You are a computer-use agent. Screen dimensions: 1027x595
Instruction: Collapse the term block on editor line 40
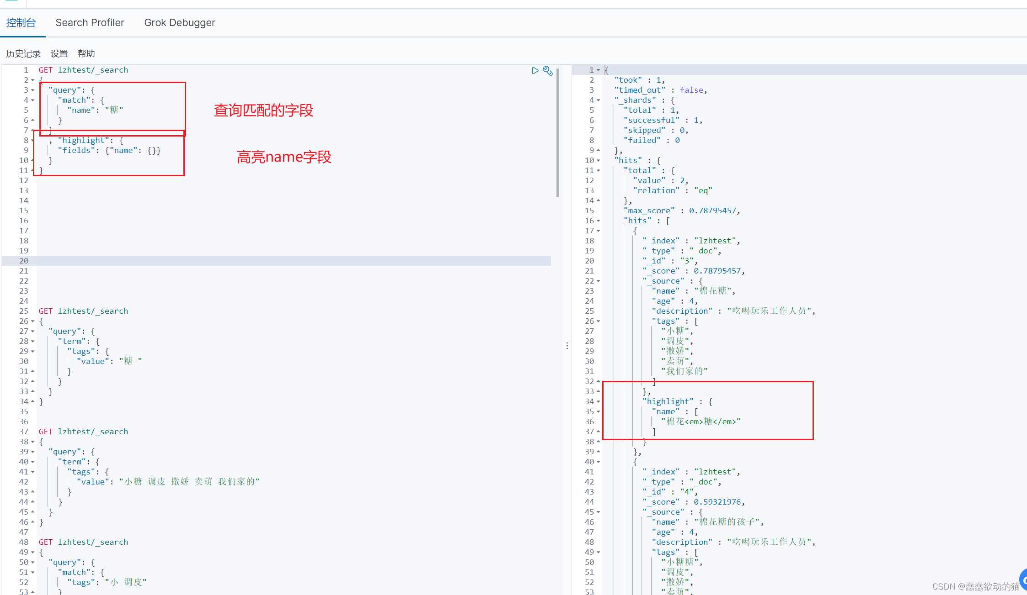(33, 462)
